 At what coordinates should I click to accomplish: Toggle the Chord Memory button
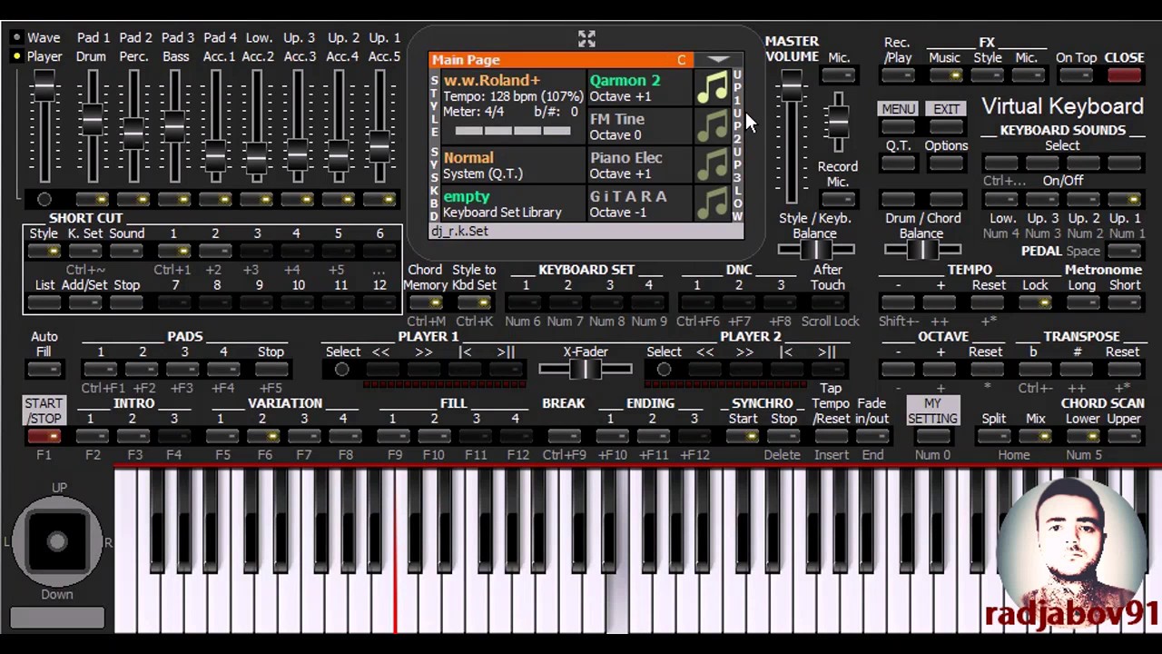425,303
